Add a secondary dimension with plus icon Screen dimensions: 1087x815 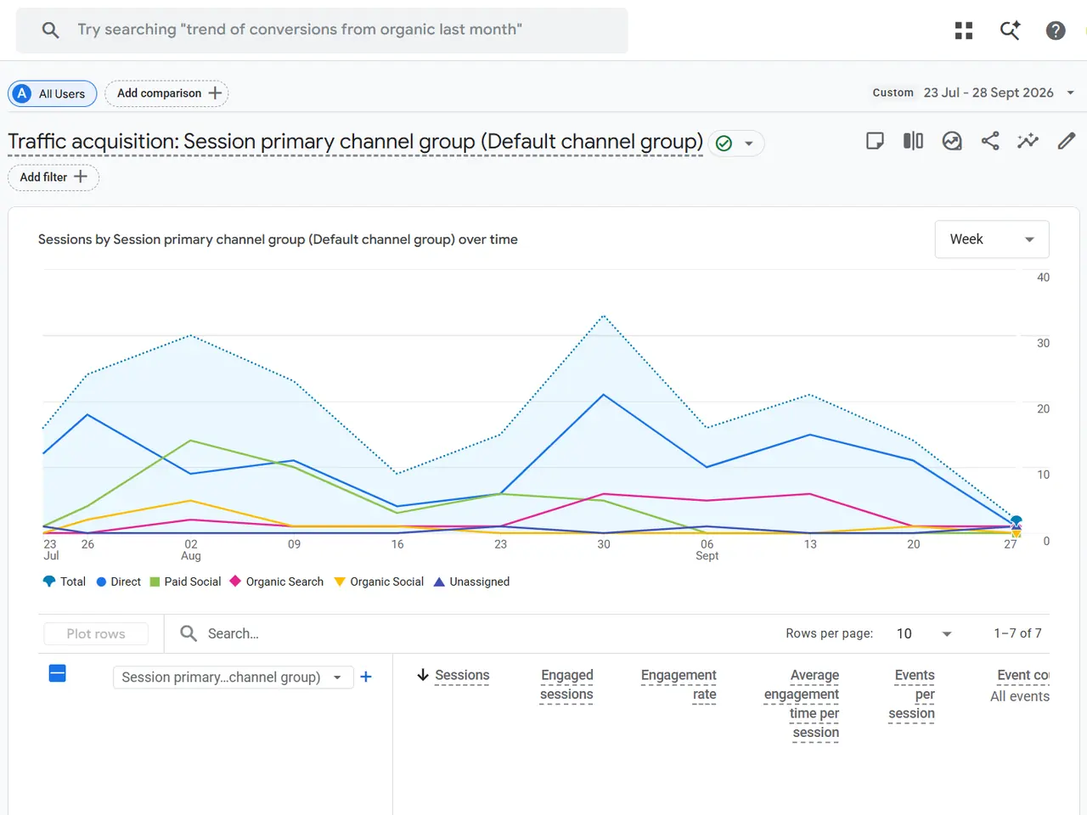click(366, 677)
